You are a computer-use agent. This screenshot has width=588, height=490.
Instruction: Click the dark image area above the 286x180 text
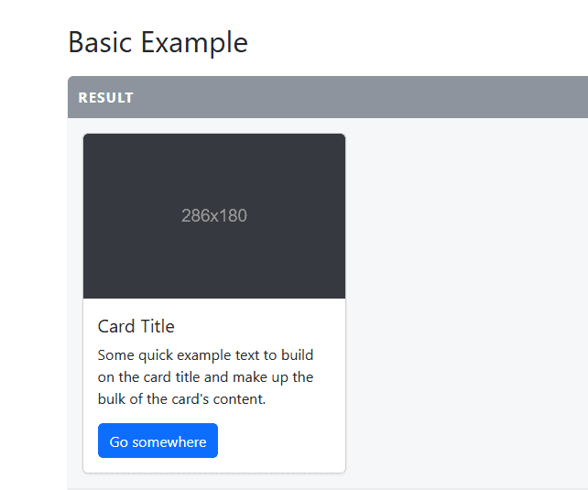214,169
